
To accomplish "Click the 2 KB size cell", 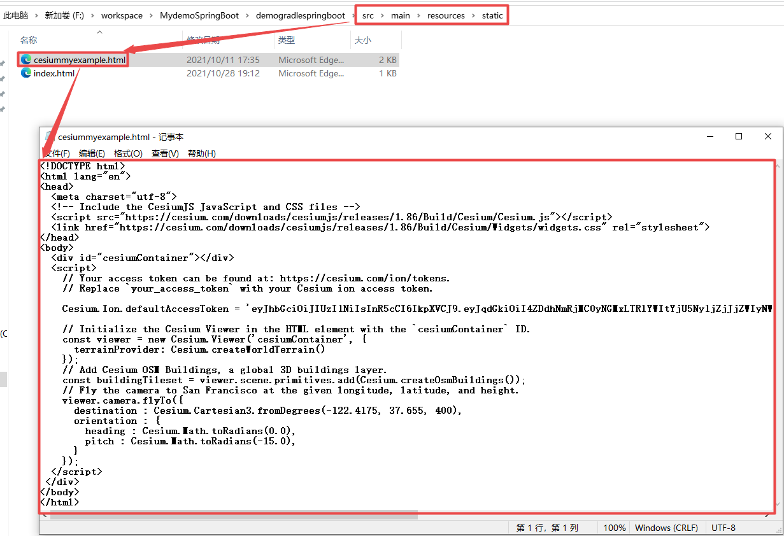I will tap(387, 60).
